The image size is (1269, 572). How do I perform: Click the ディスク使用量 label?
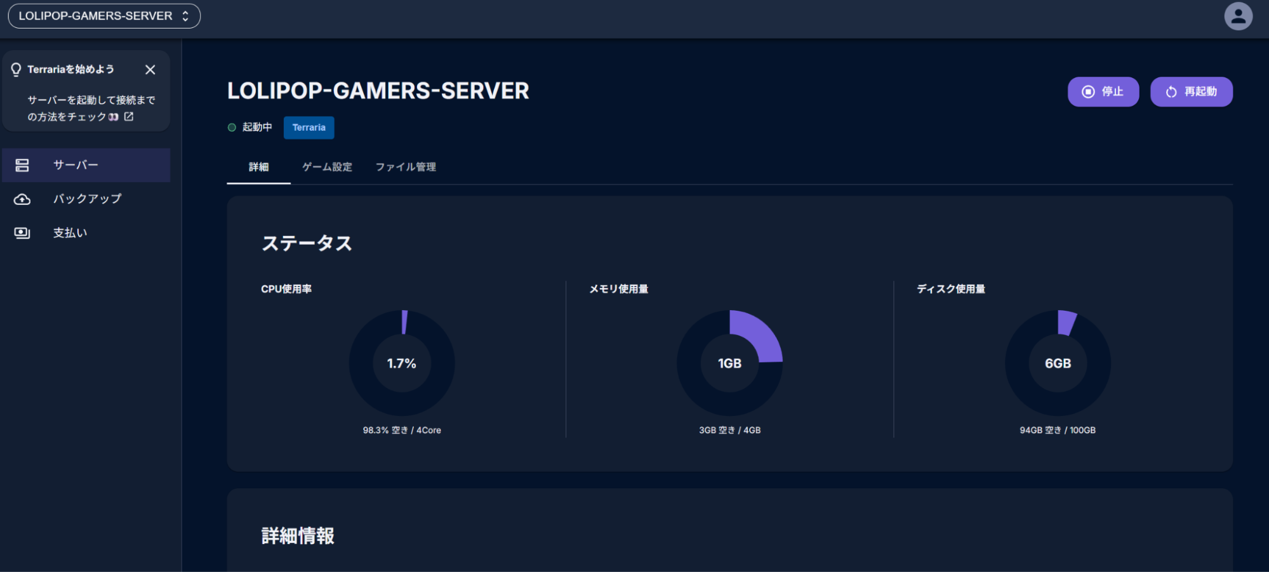coord(951,289)
